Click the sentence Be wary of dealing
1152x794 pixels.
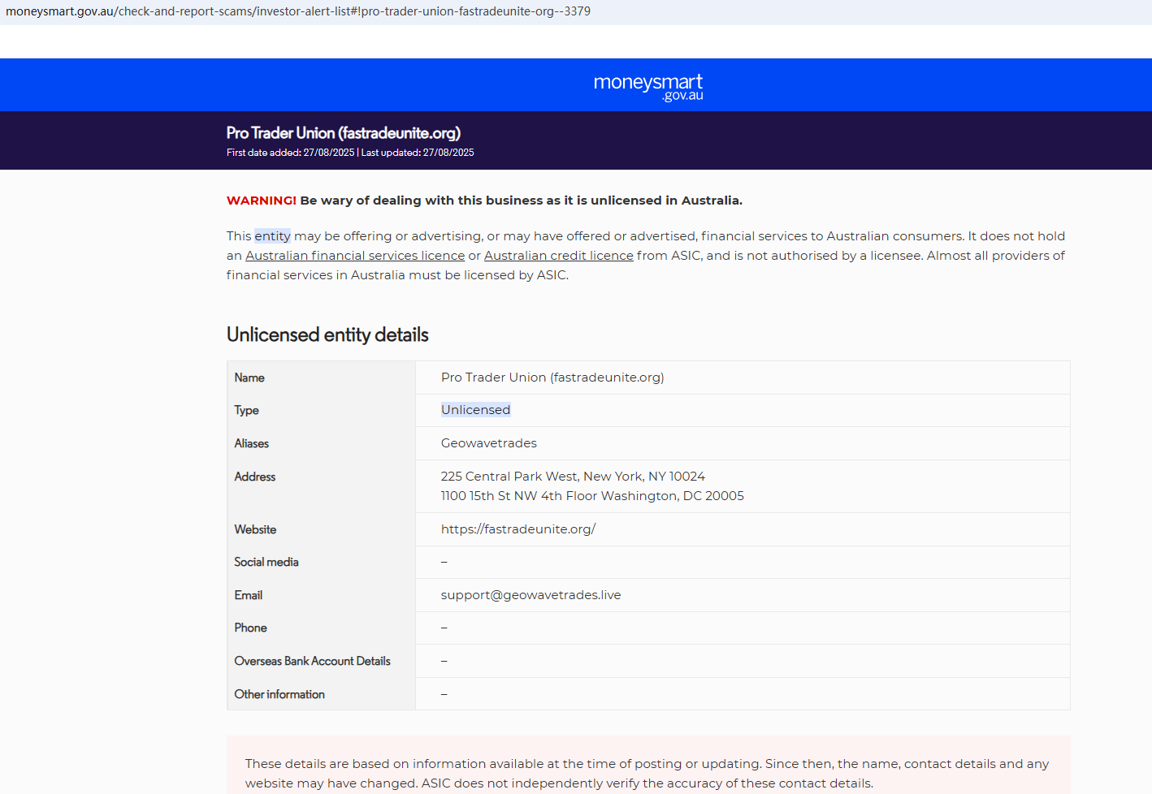(x=522, y=201)
